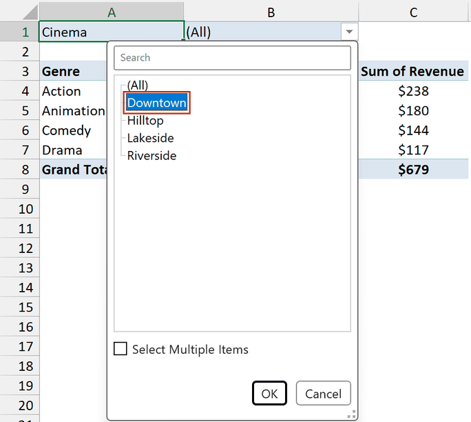
Task: Select row 2 header
Action: click(19, 52)
